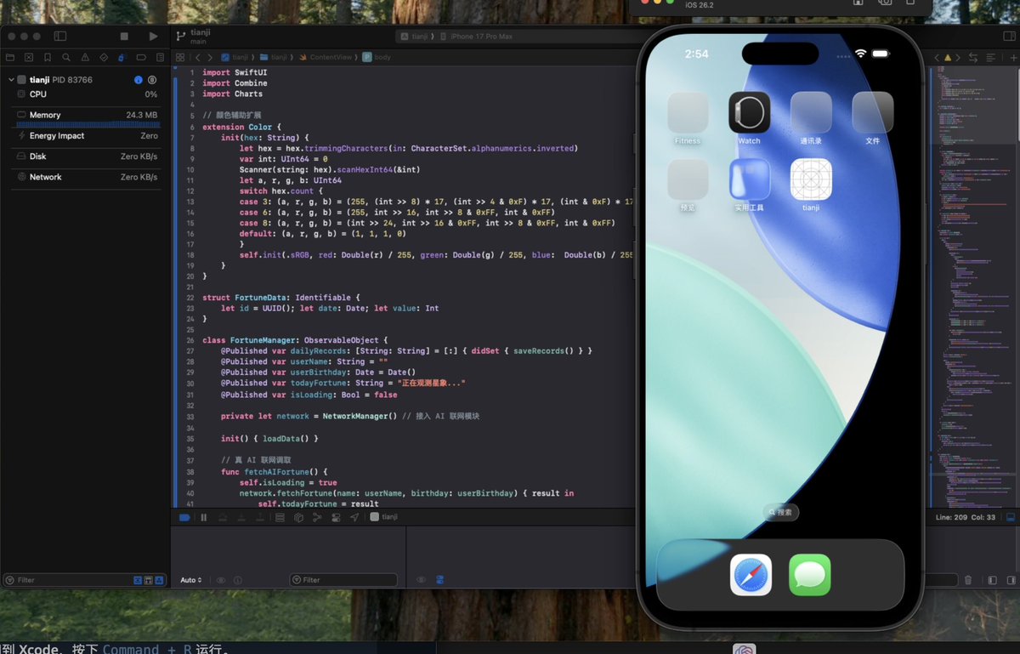This screenshot has height=654, width=1020.
Task: Open process view options next to info icon
Action: click(x=154, y=80)
